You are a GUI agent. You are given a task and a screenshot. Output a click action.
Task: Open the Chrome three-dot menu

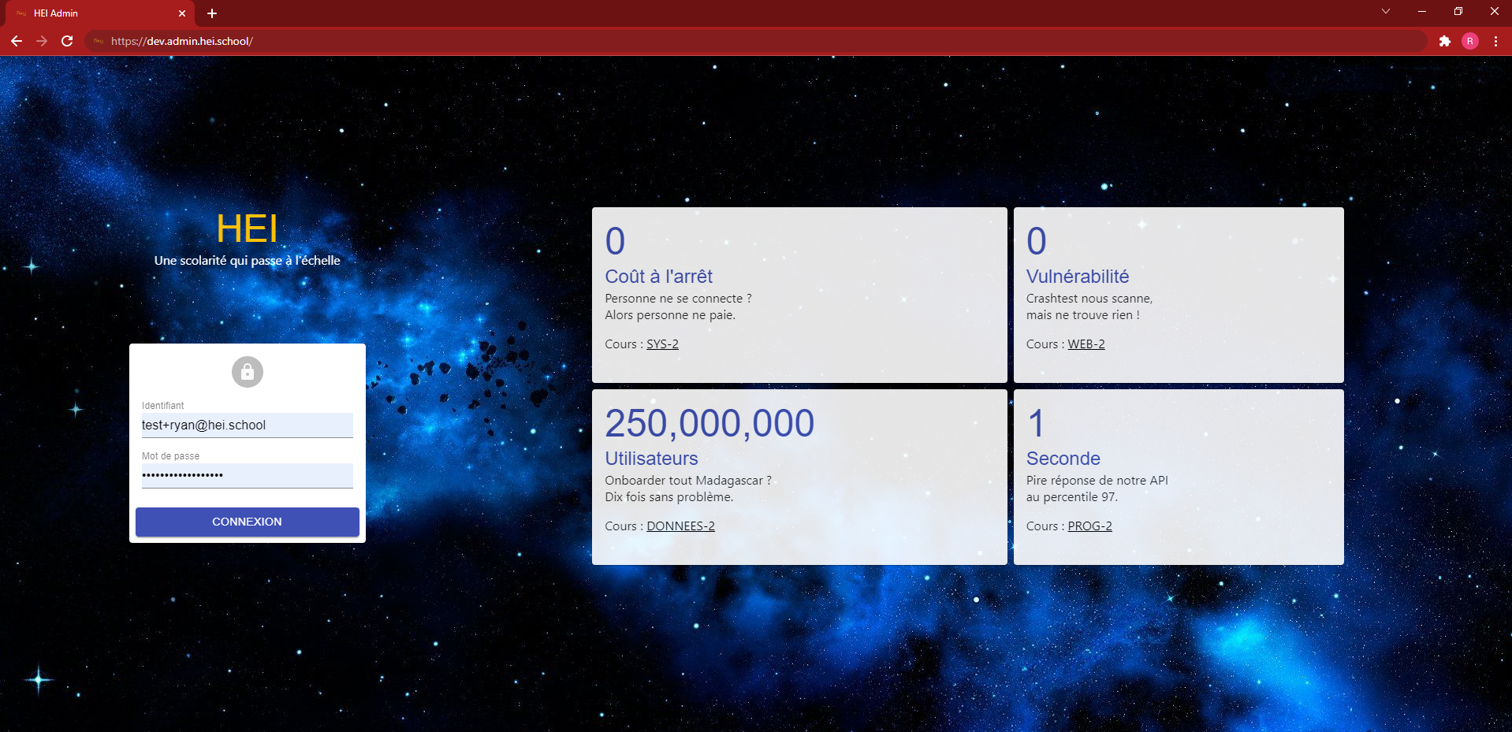[1495, 41]
